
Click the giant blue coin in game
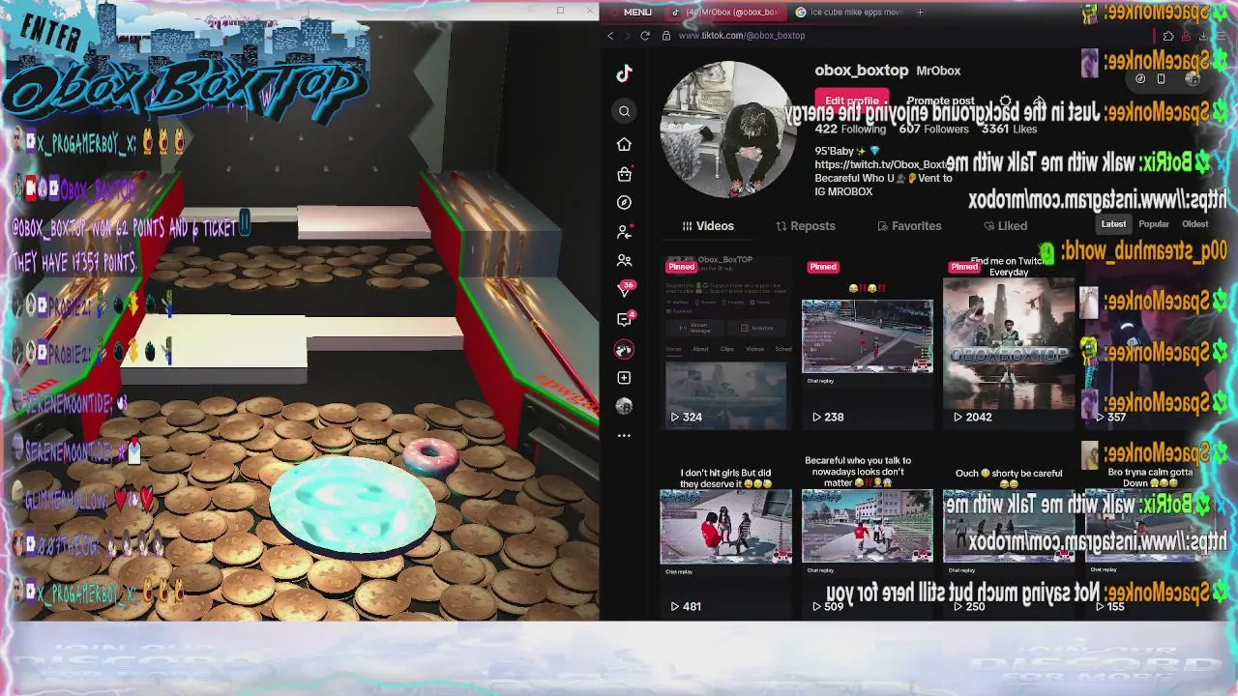[x=353, y=507]
